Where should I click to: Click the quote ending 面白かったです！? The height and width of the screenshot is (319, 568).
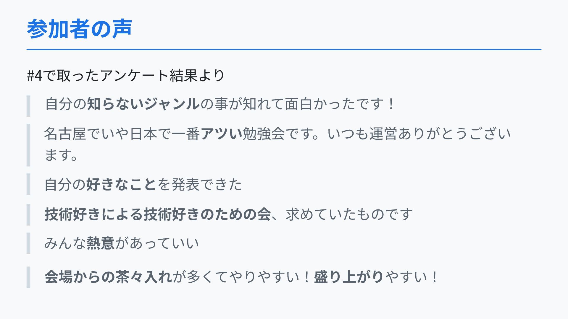[220, 104]
